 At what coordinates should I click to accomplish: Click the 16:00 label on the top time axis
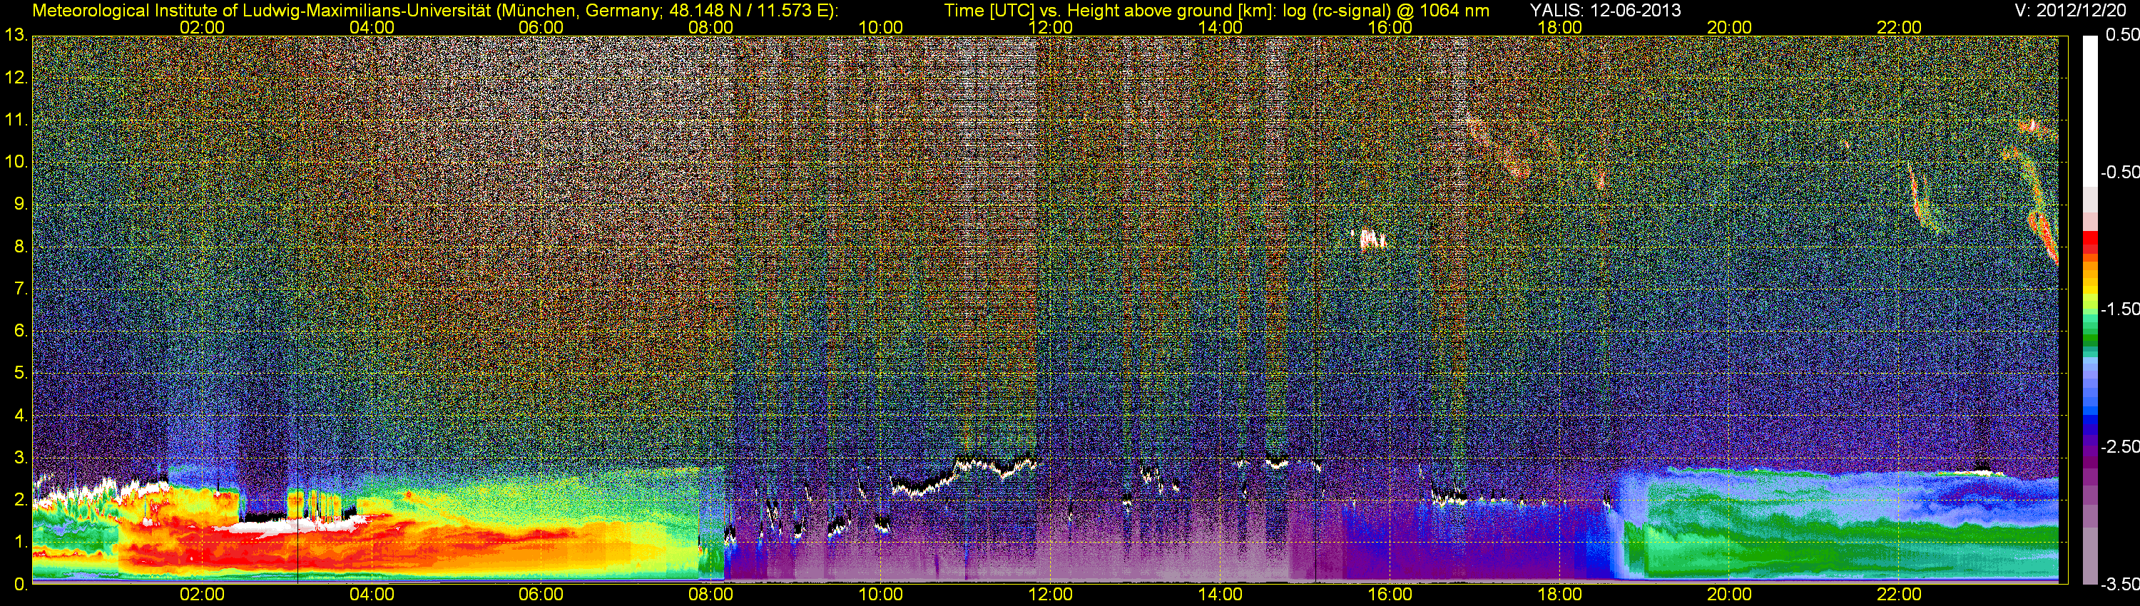point(1390,27)
